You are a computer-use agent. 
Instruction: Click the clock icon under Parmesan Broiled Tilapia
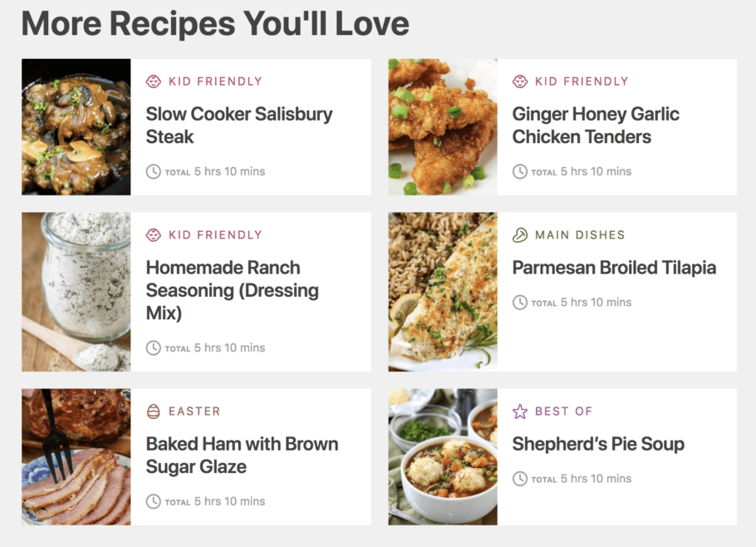[x=520, y=303]
